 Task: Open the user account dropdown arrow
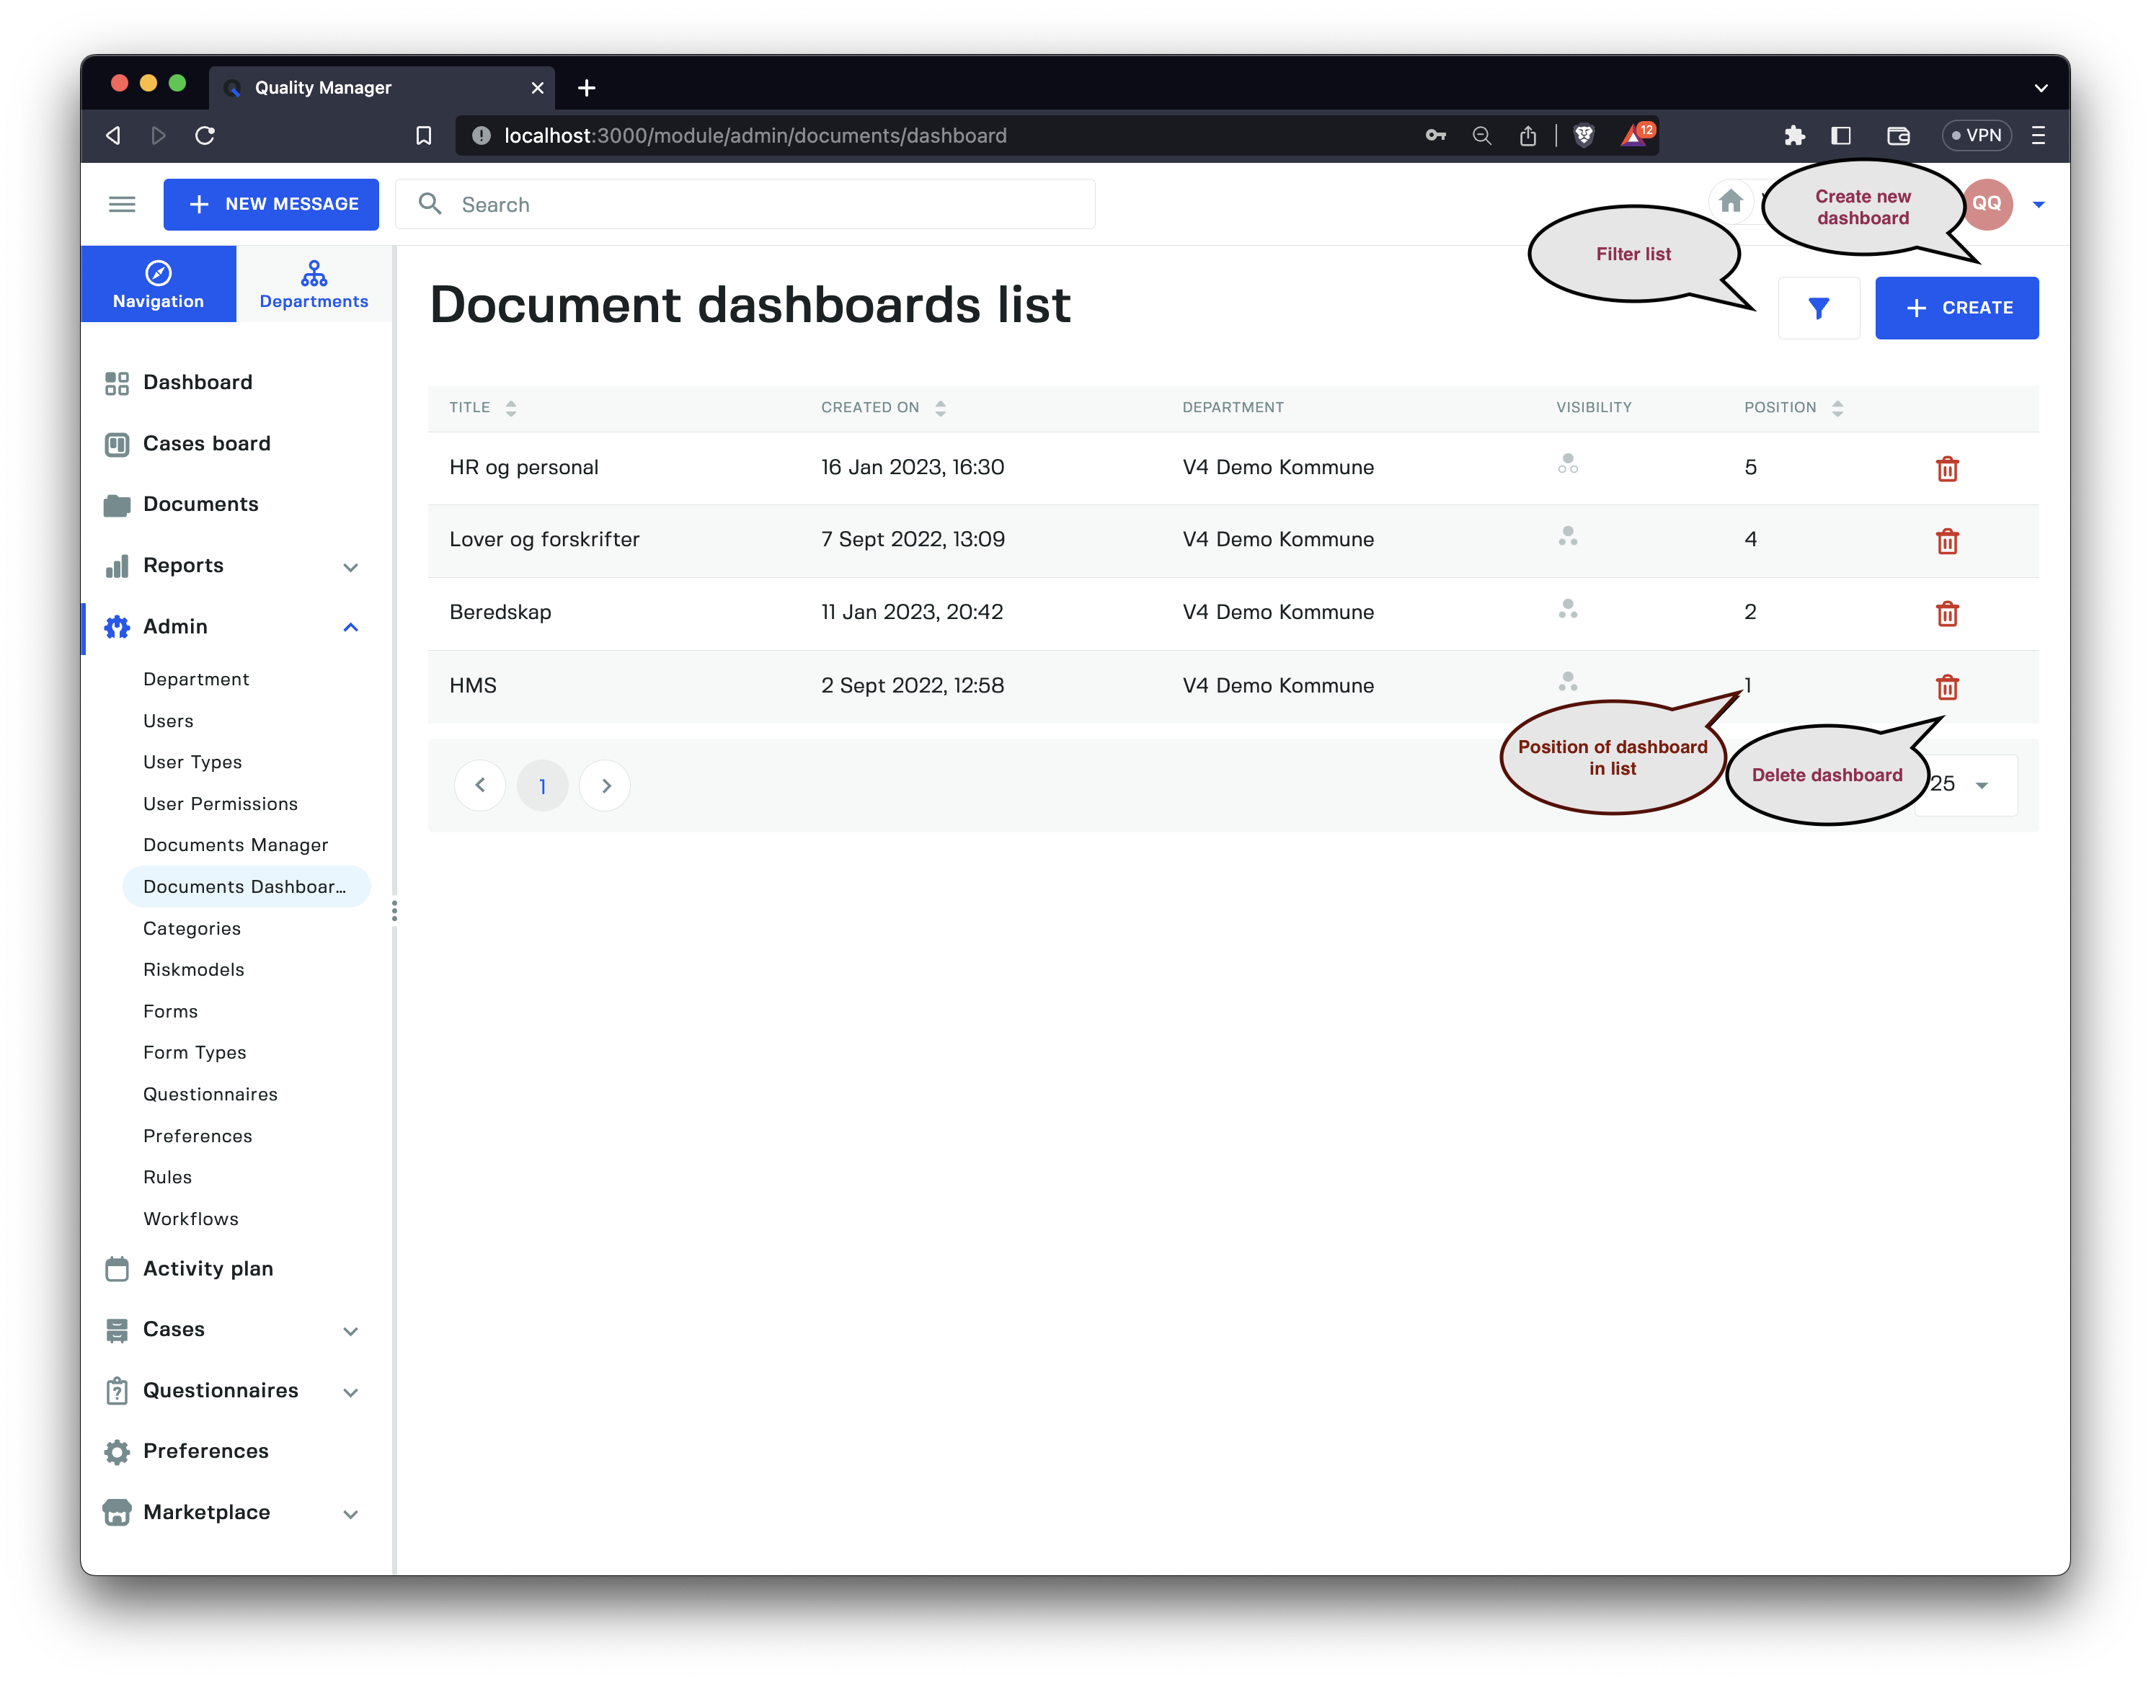point(2039,205)
